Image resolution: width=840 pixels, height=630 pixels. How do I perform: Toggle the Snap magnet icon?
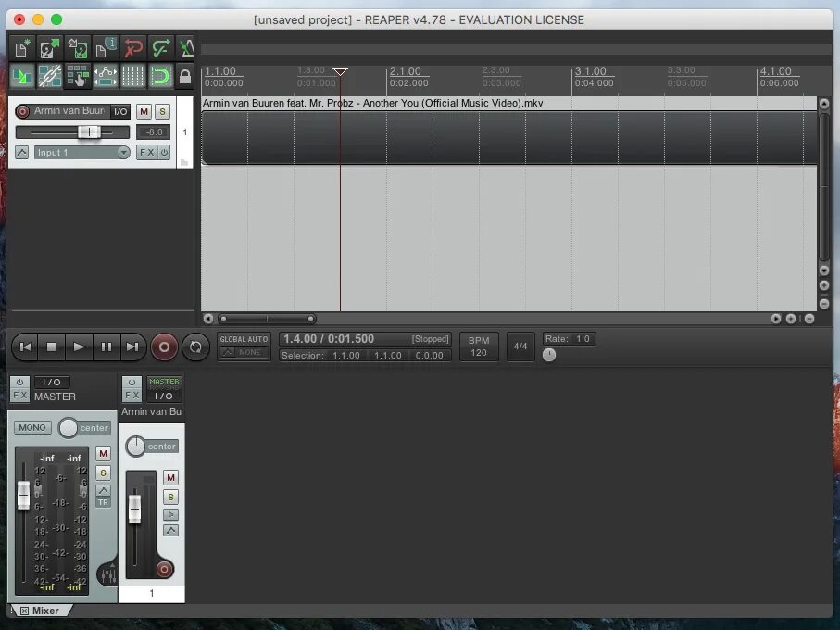(x=161, y=76)
